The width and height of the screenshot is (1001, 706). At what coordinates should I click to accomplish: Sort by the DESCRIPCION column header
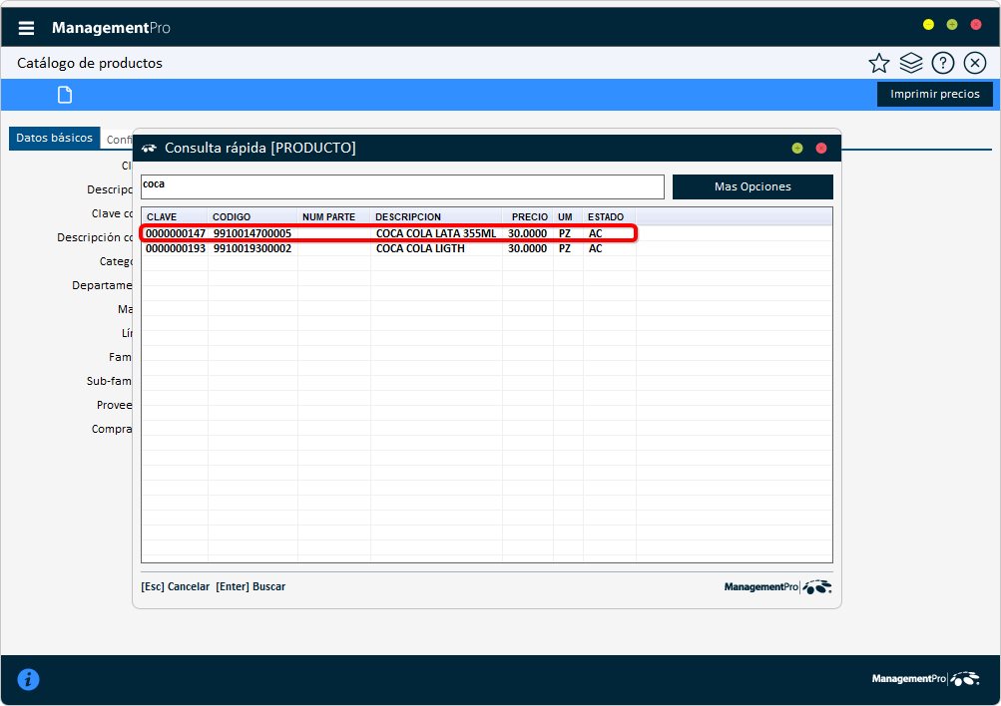tap(435, 216)
